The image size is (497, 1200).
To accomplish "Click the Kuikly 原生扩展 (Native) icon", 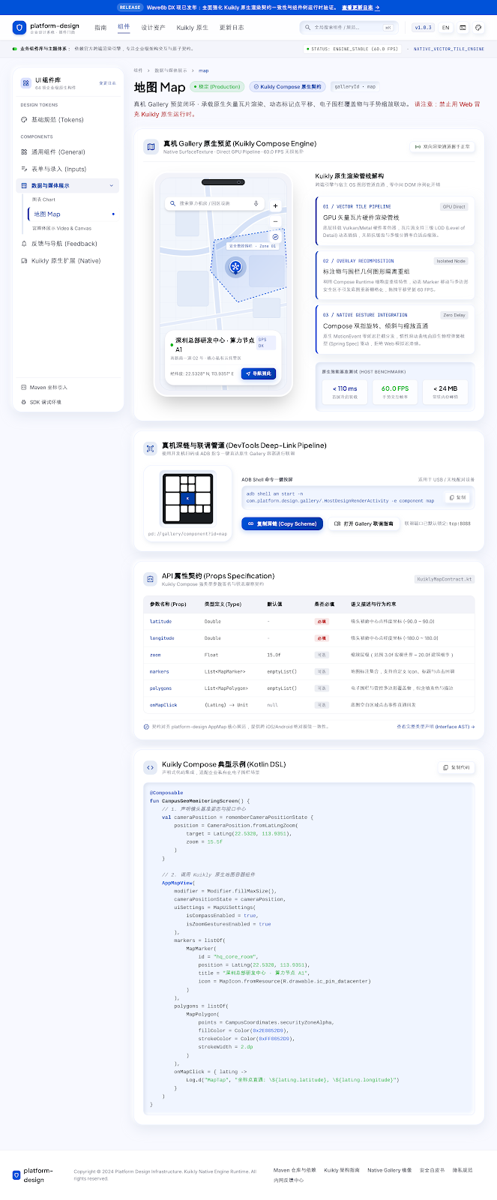I will coord(24,261).
